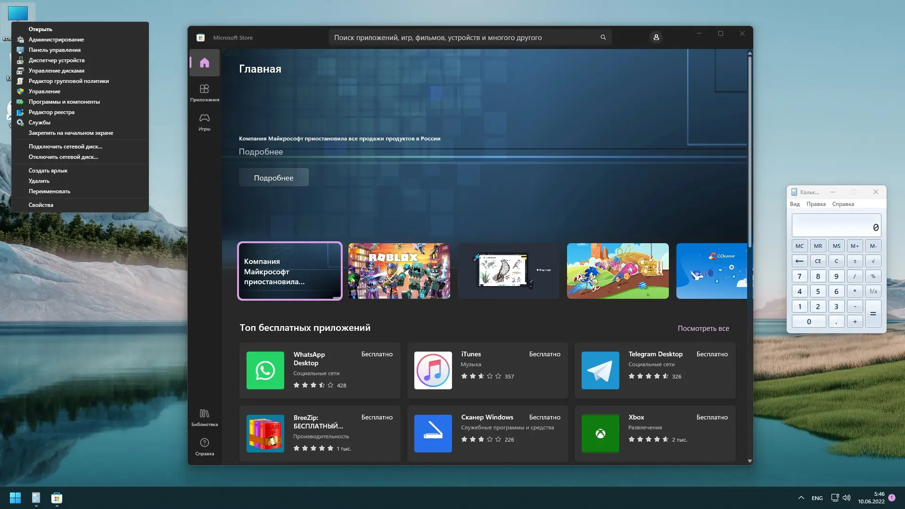Image resolution: width=905 pixels, height=509 pixels.
Task: Open the Приложения section icon
Action: click(x=204, y=89)
